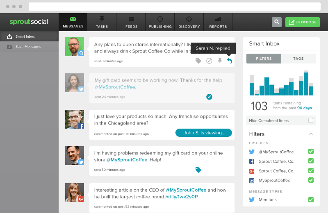Click the Twitter icon beside Mentions
Image resolution: width=328 pixels, height=213 pixels.
point(252,199)
